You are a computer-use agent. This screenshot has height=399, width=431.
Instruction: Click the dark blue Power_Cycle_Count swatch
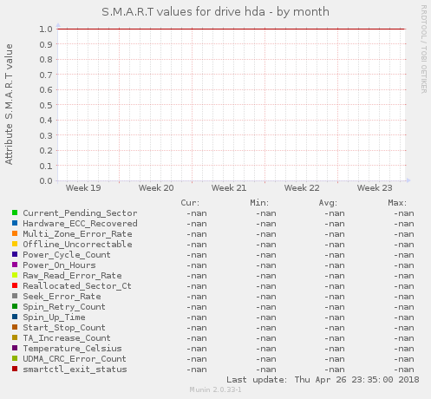15,254
